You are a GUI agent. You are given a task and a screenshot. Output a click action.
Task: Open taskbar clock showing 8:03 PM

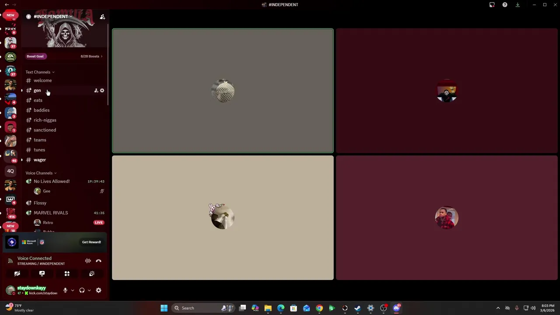point(548,308)
